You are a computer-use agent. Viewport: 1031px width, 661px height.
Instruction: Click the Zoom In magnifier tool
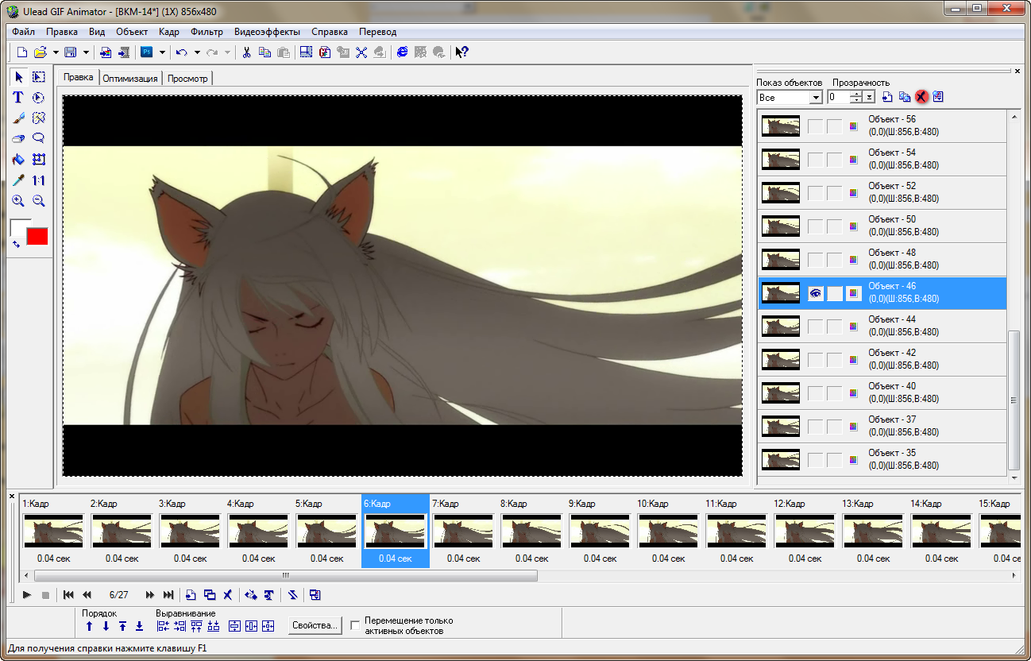(x=18, y=201)
